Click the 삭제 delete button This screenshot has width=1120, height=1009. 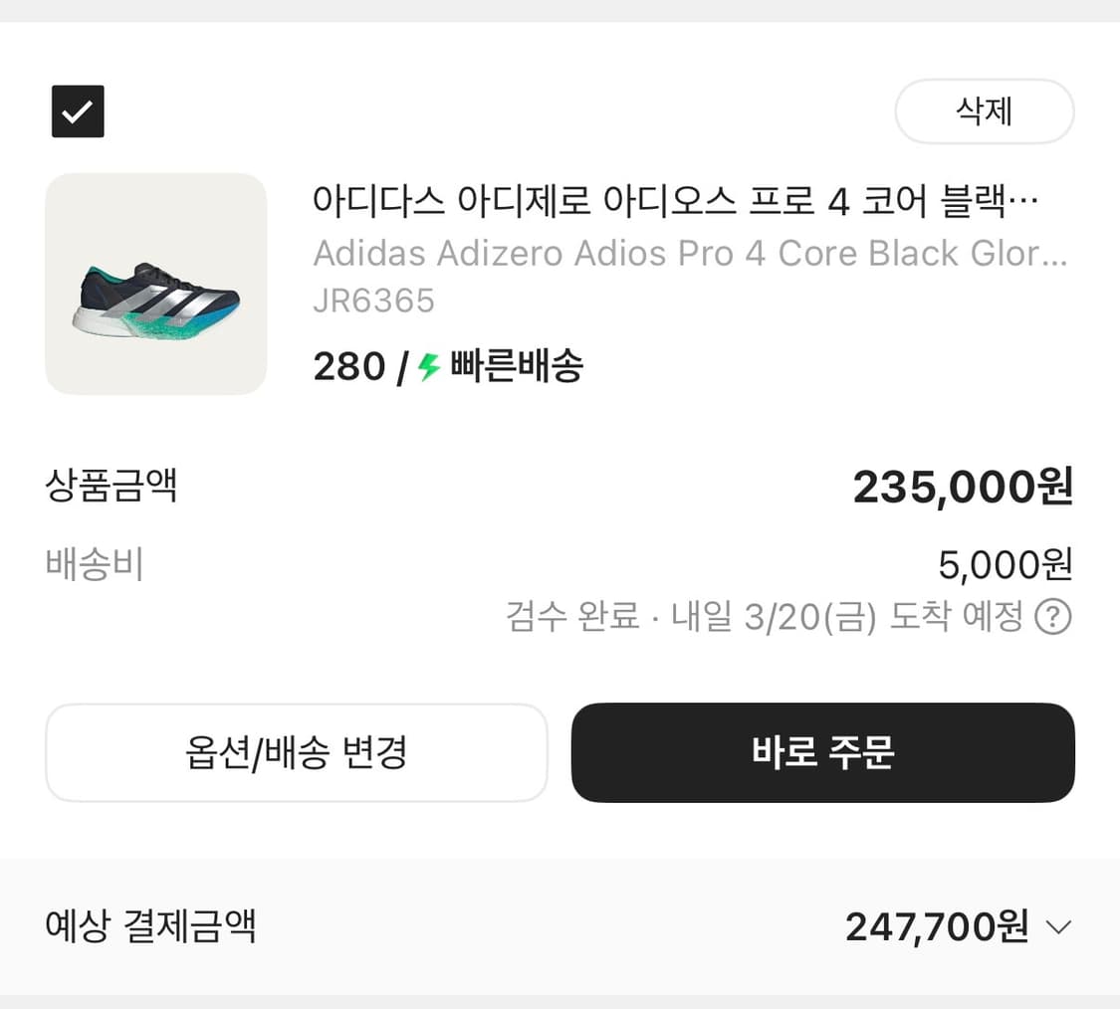tap(984, 111)
